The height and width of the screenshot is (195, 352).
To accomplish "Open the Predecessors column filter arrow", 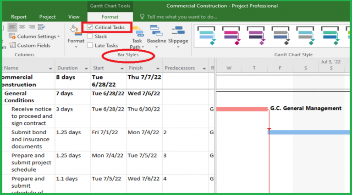I will click(x=204, y=69).
